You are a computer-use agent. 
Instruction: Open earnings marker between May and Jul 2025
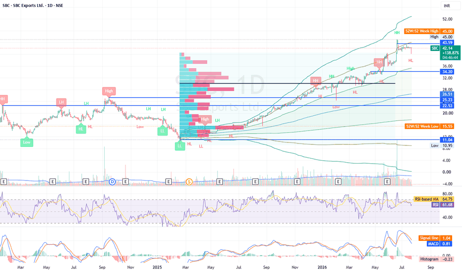pyautogui.click(x=220, y=181)
